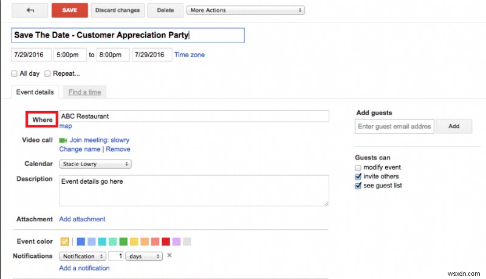The width and height of the screenshot is (486, 279).
Task: Enable the All day checkbox
Action: pyautogui.click(x=14, y=73)
